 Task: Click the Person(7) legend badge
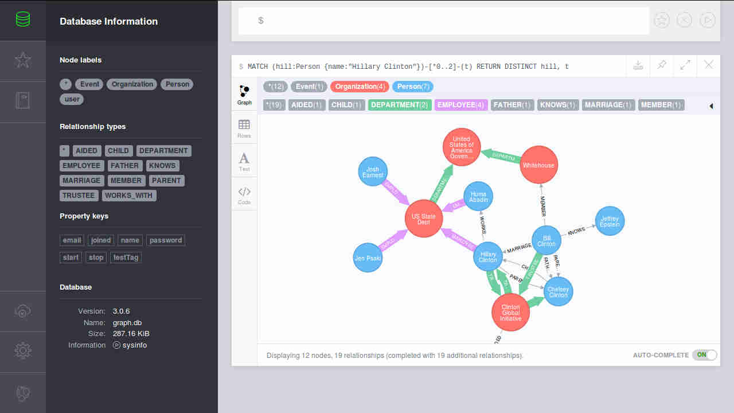pyautogui.click(x=413, y=87)
